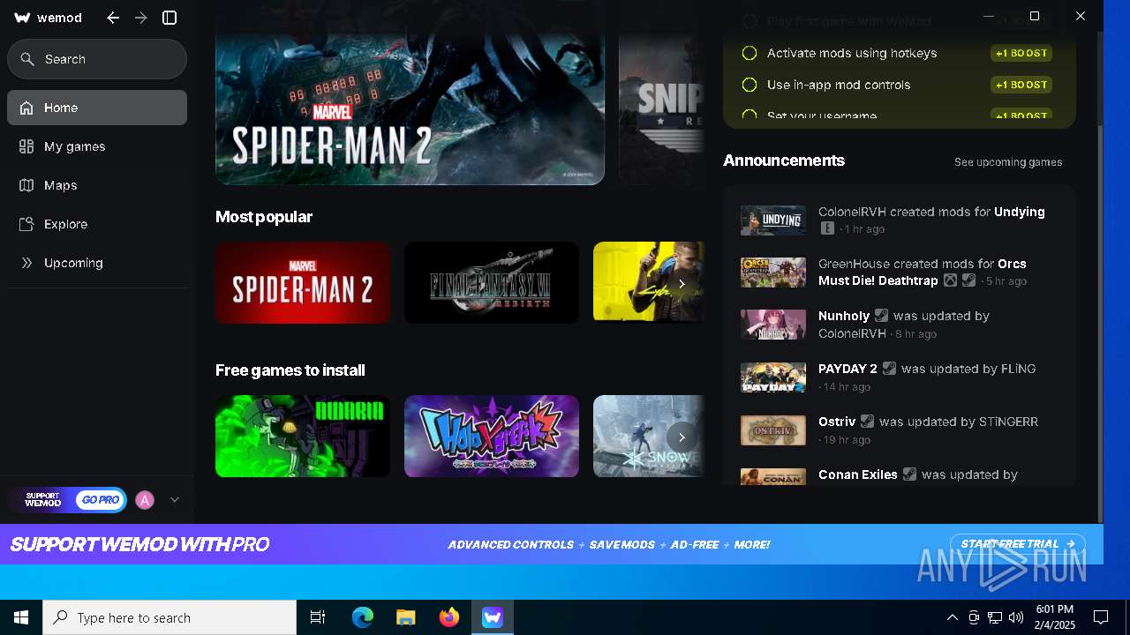This screenshot has width=1130, height=635.
Task: Click +1 BOOST badge for in-app controls
Action: [1021, 85]
